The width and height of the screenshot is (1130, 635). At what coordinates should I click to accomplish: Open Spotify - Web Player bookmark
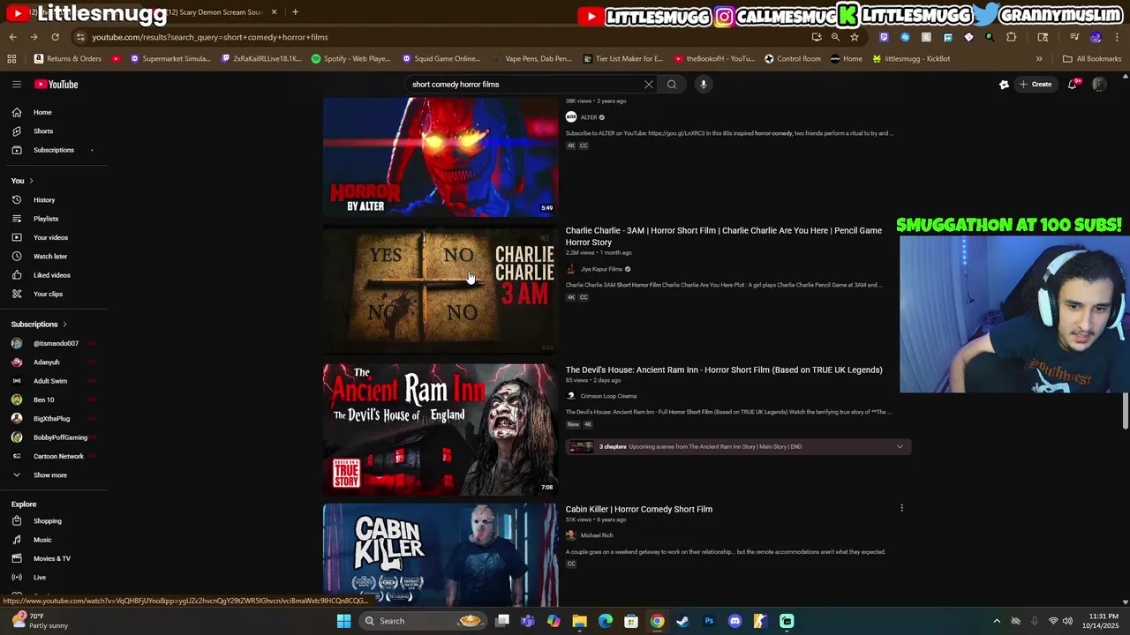pyautogui.click(x=350, y=59)
